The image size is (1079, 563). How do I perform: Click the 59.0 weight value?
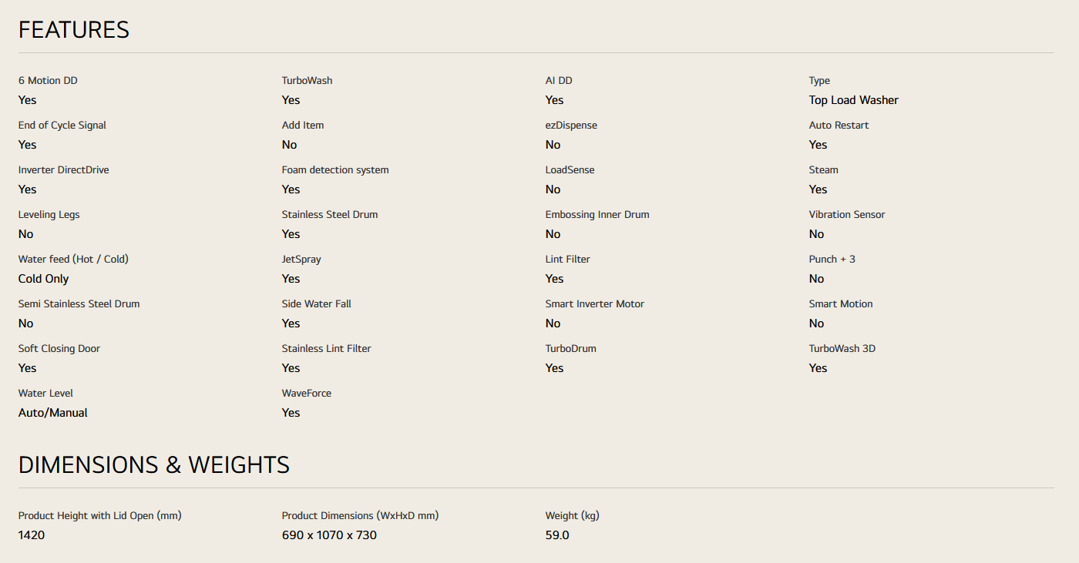point(557,535)
